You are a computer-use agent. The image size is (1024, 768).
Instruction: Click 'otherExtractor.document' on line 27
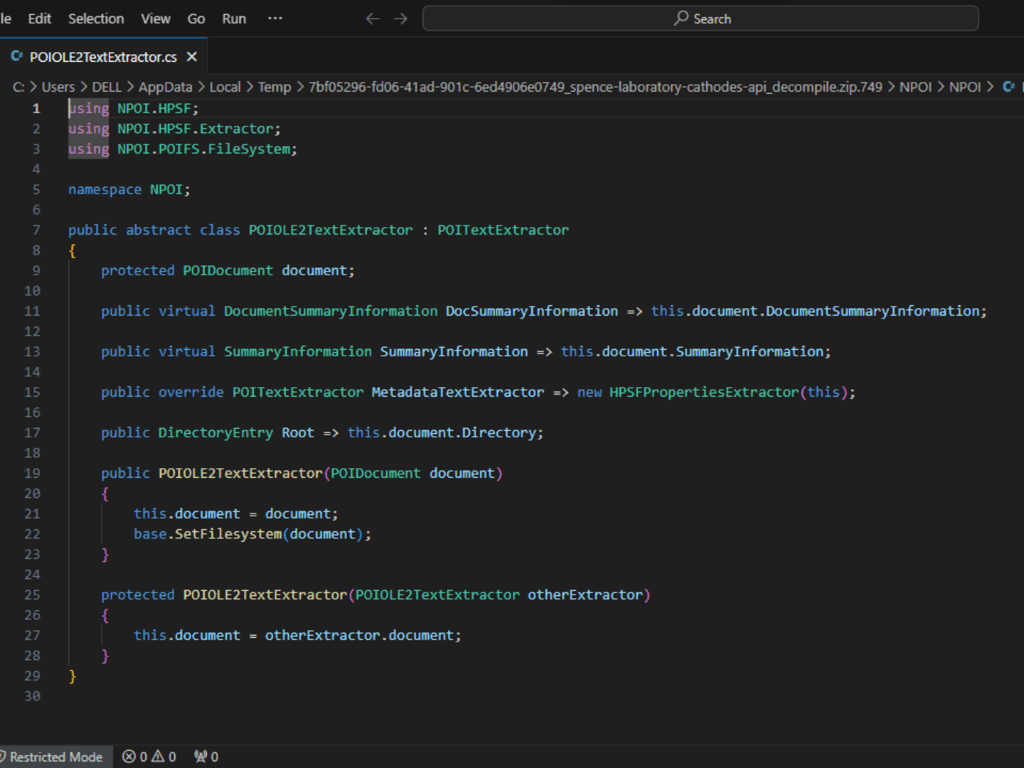tap(359, 635)
